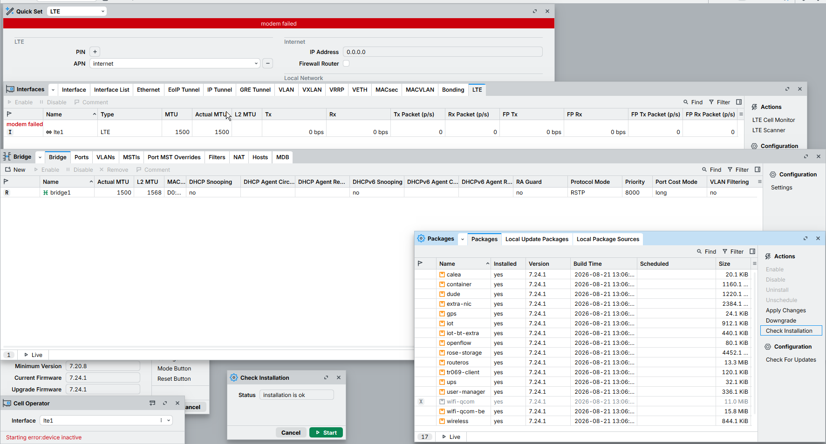Image resolution: width=826 pixels, height=444 pixels.
Task: Remove APN with the minus button
Action: [x=267, y=64]
